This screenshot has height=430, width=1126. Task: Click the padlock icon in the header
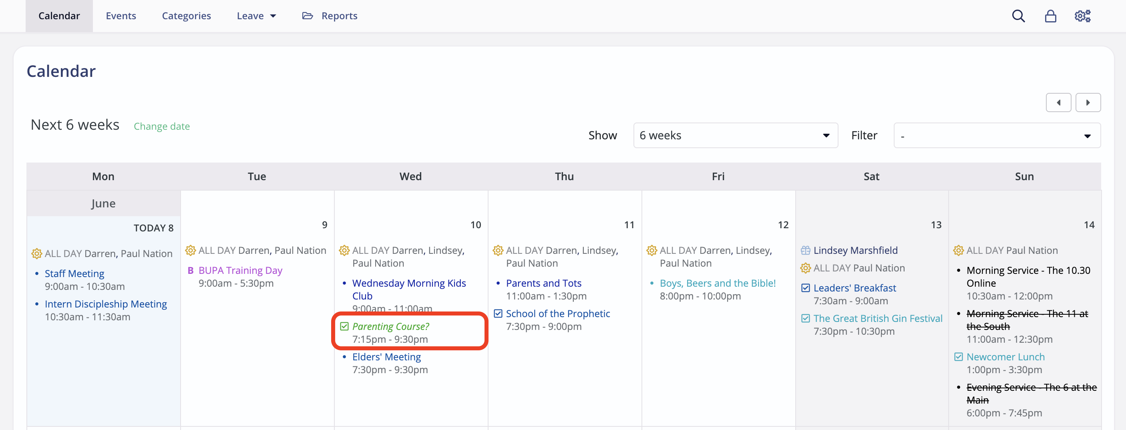pyautogui.click(x=1050, y=16)
